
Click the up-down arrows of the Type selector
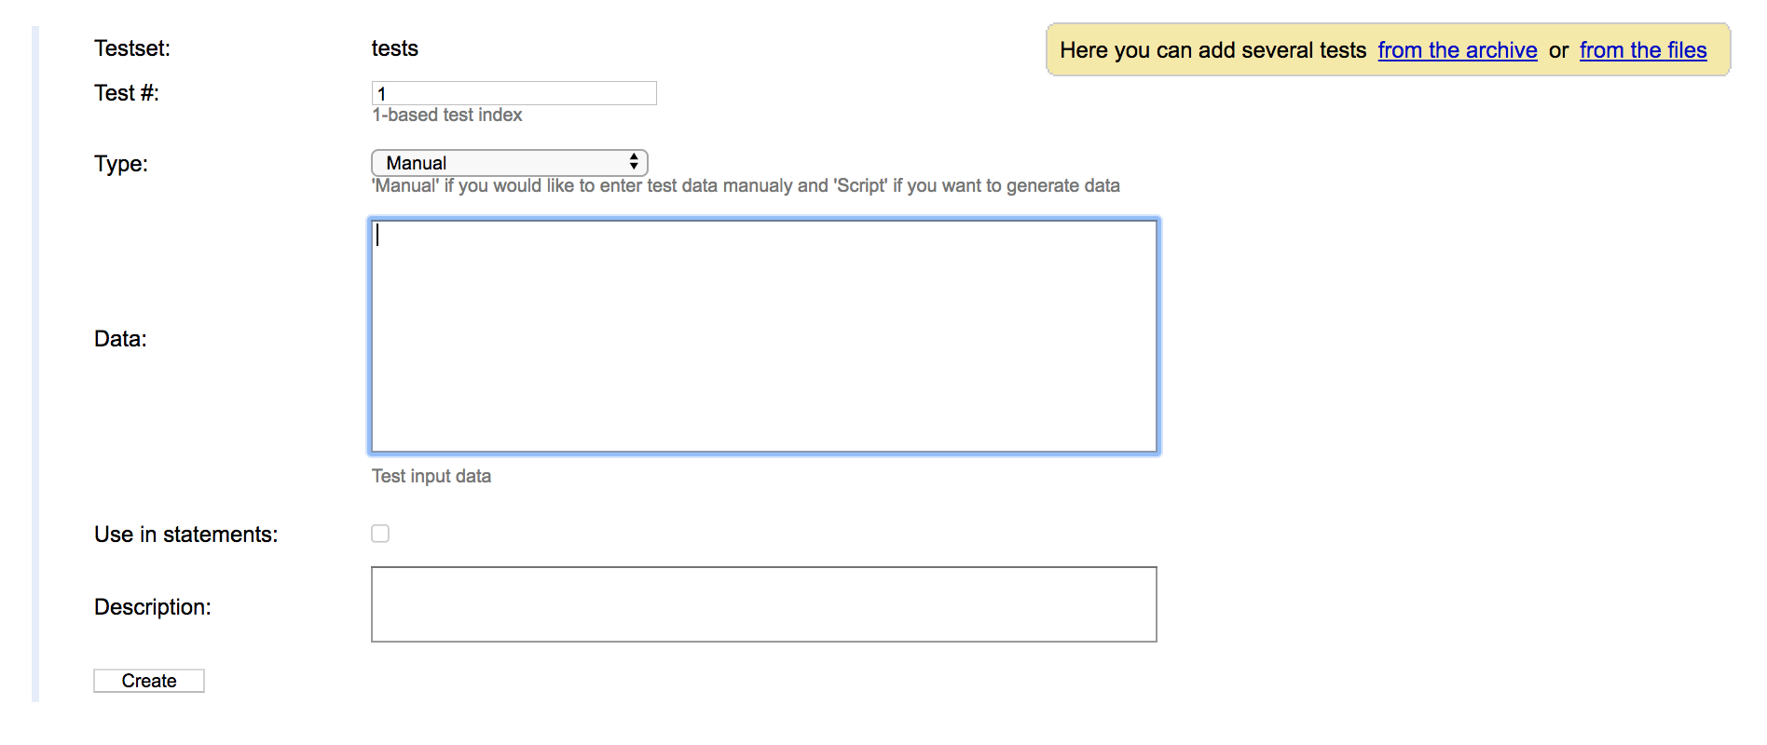(x=634, y=162)
